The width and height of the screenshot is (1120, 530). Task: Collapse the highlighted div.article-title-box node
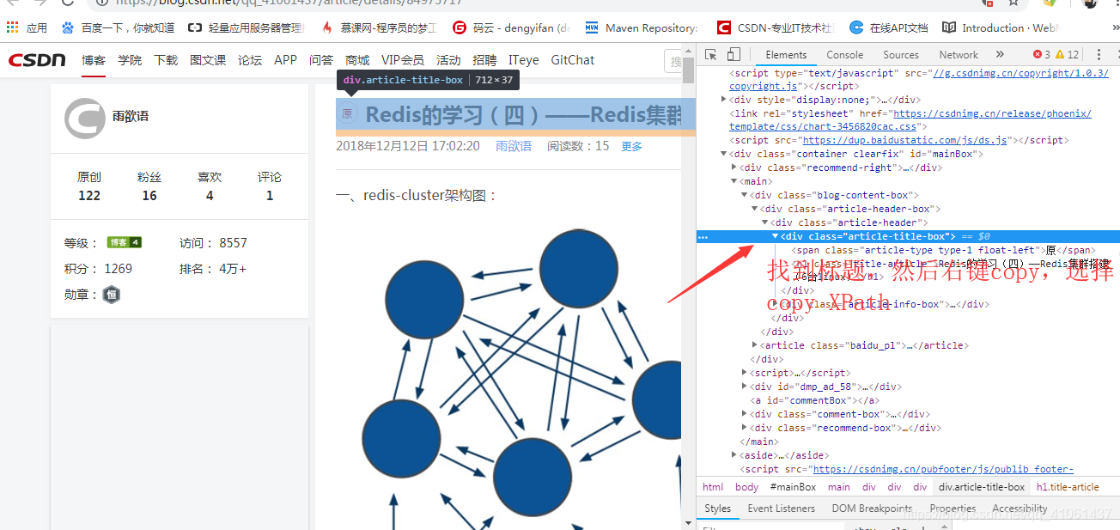(x=774, y=235)
